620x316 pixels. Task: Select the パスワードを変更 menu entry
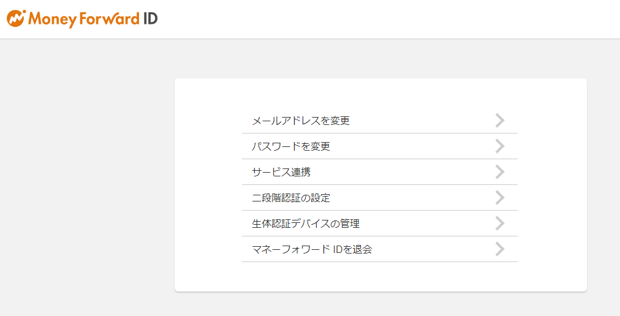(x=380, y=146)
